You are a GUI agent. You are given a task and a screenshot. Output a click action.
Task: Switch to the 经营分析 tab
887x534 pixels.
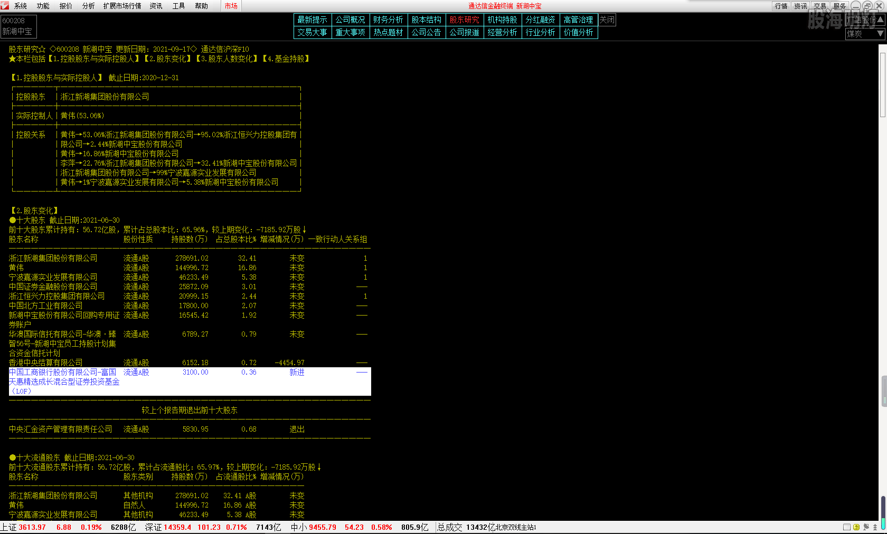pos(503,32)
